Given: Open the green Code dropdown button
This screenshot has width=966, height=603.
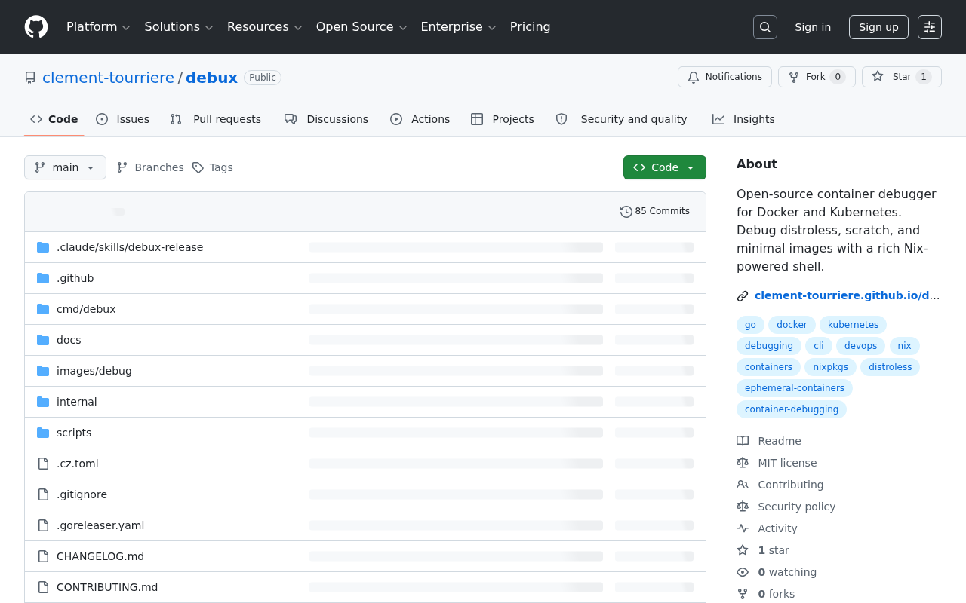Looking at the screenshot, I should [x=665, y=167].
